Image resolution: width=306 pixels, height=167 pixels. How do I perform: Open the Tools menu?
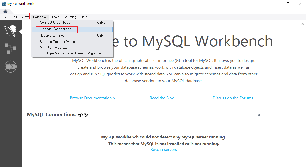click(56, 17)
